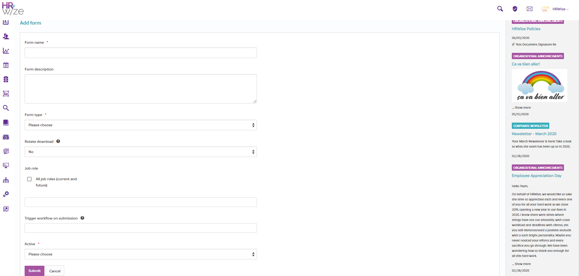Open the settings gear icon in the sidebar
579x276 pixels.
pyautogui.click(x=6, y=194)
